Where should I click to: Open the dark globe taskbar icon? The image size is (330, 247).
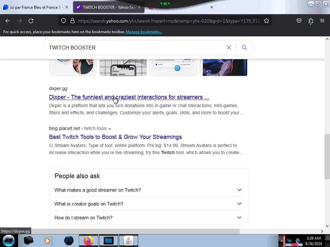[69, 241]
